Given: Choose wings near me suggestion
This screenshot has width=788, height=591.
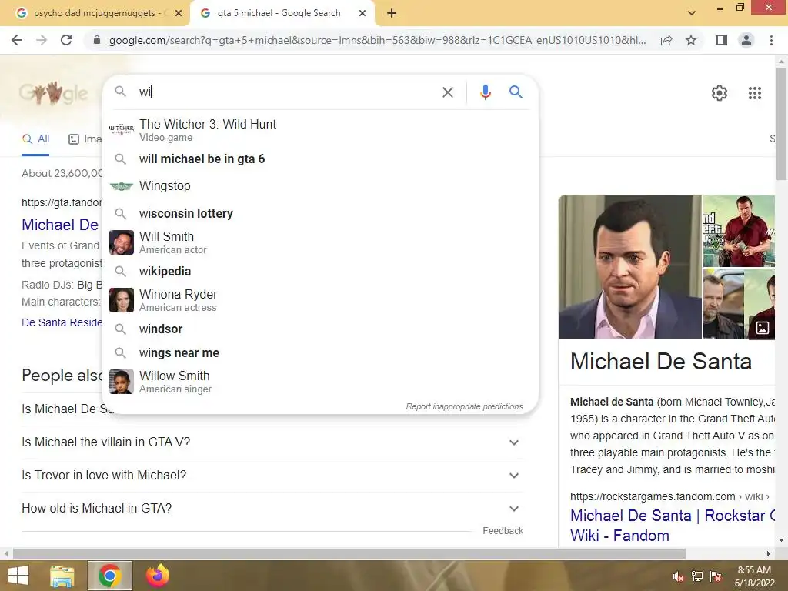Looking at the screenshot, I should pos(320,352).
